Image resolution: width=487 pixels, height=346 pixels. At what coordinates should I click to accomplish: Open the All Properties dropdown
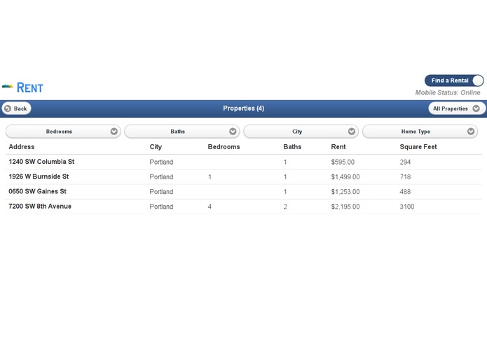(457, 109)
